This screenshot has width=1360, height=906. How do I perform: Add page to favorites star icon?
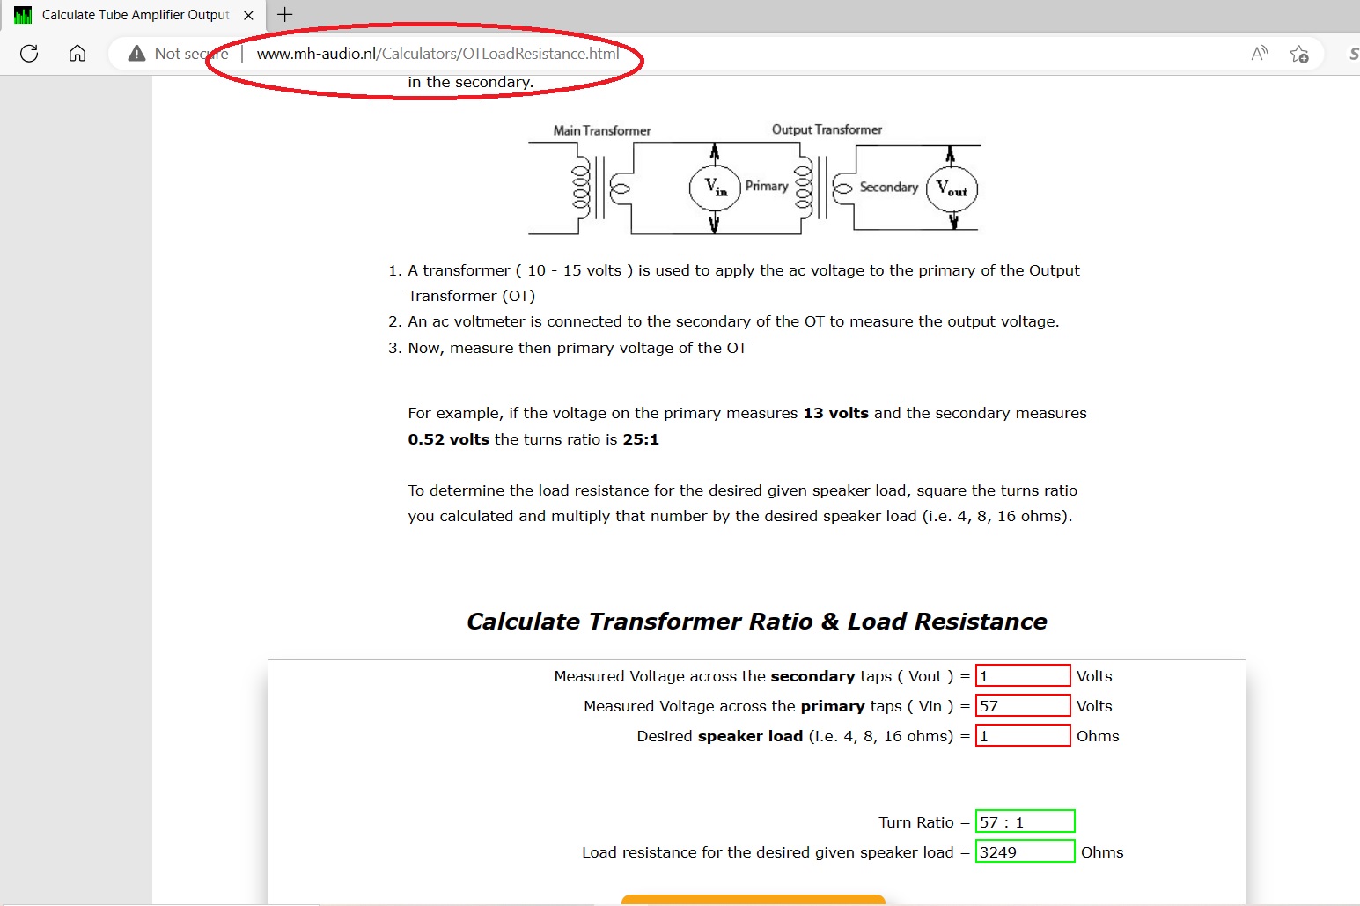(x=1299, y=54)
